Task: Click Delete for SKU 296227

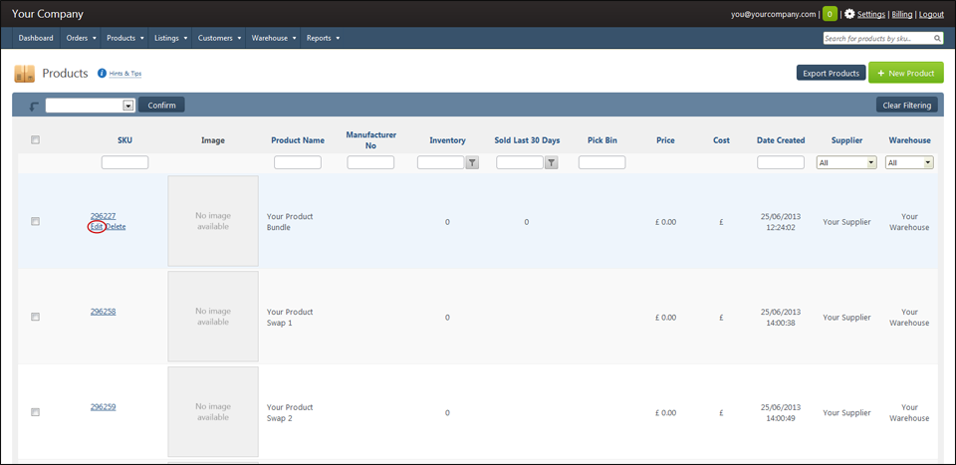Action: tap(116, 227)
